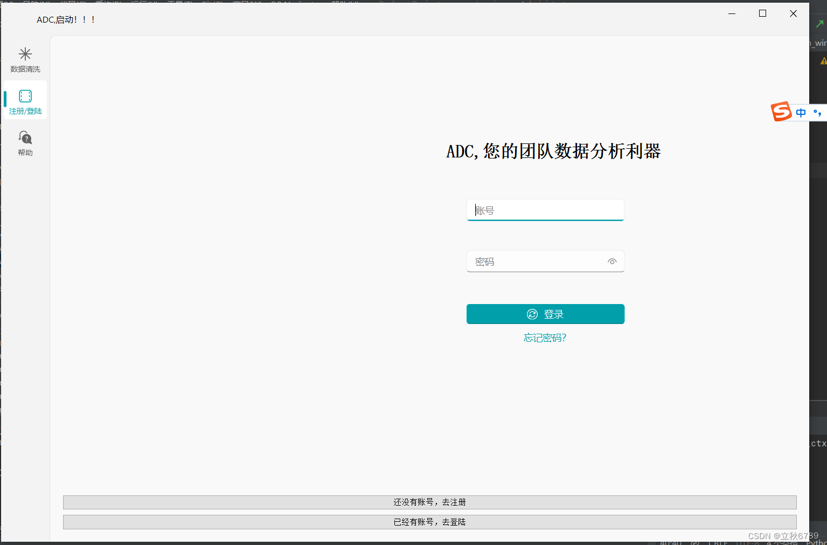Image resolution: width=827 pixels, height=545 pixels.
Task: Click the yellow warning triangle on right edge
Action: [823, 60]
